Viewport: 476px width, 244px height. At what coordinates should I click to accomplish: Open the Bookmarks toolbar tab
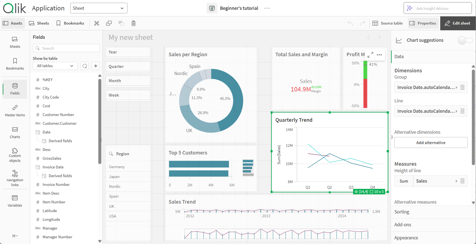pos(70,23)
